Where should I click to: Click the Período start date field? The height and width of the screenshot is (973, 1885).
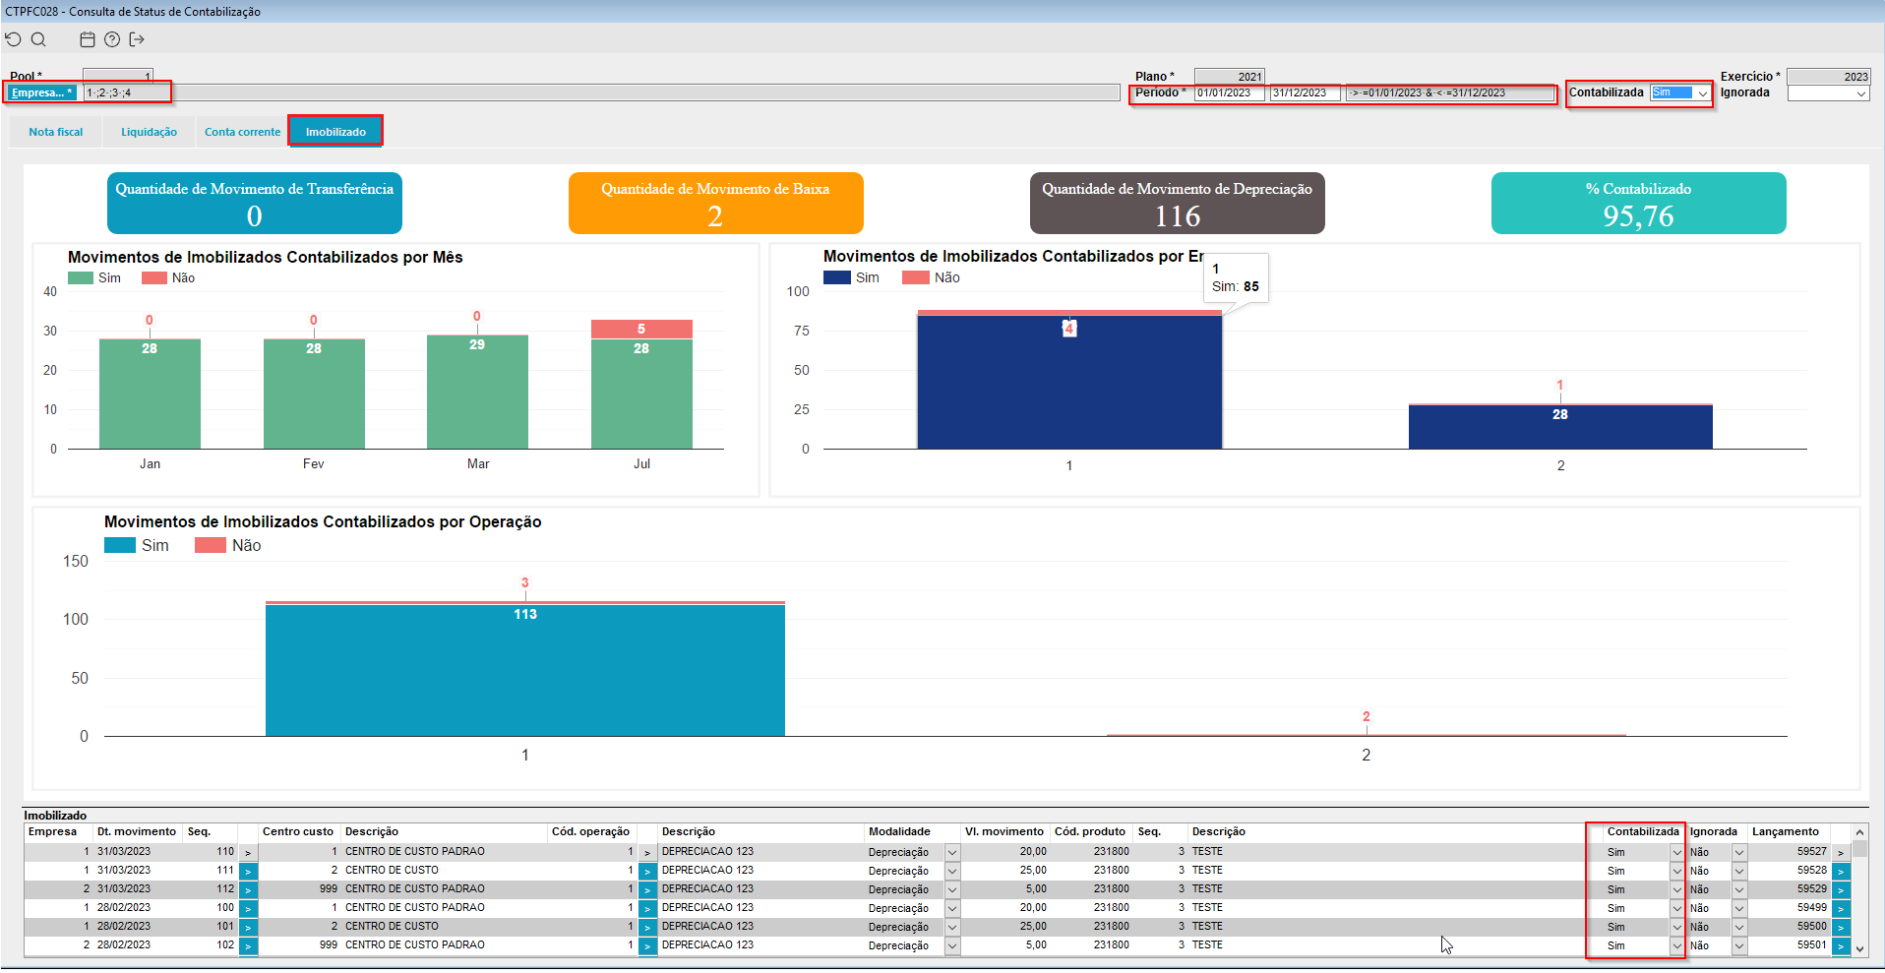[1229, 93]
